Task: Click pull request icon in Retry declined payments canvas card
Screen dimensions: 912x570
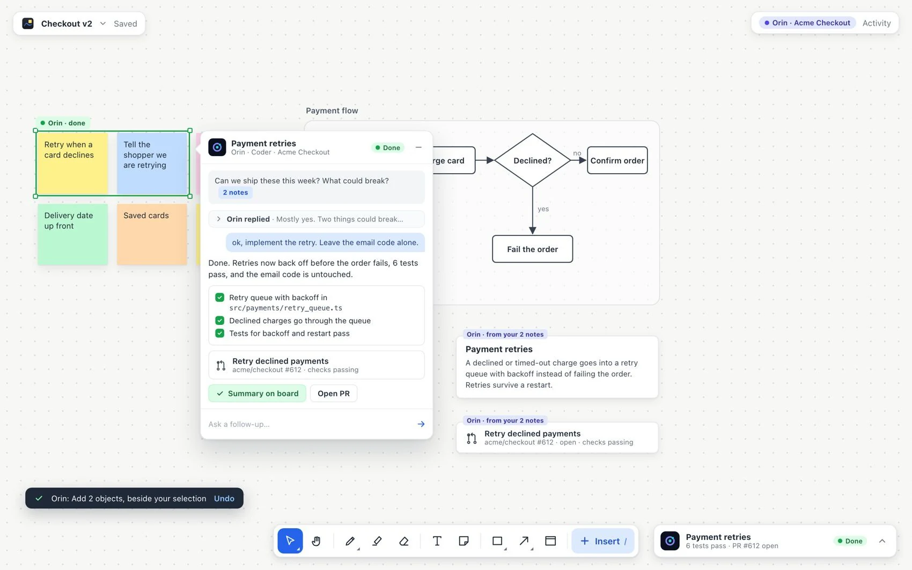Action: click(x=472, y=438)
